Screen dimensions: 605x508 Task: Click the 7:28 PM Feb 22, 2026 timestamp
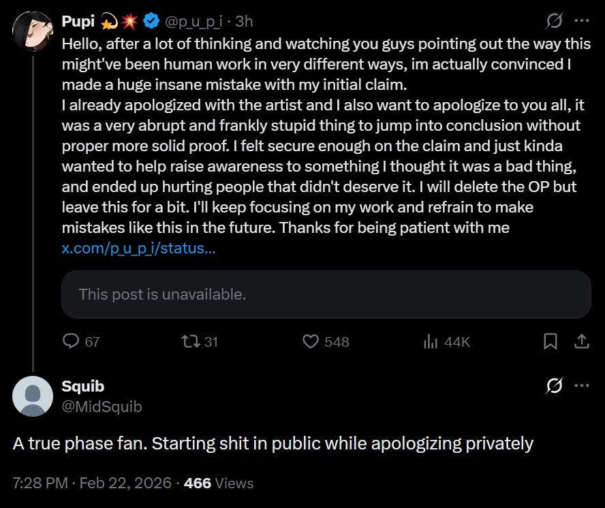pos(93,483)
